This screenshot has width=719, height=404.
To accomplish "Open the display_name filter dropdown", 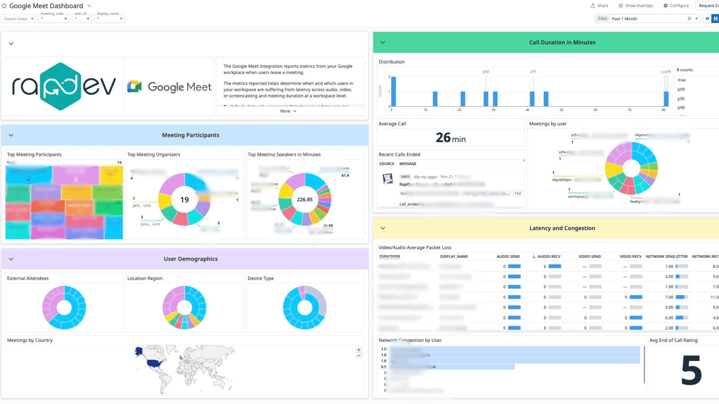I will pos(109,19).
